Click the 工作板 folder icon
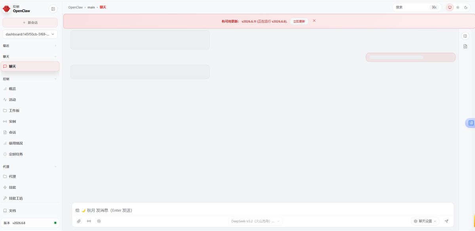 5,110
